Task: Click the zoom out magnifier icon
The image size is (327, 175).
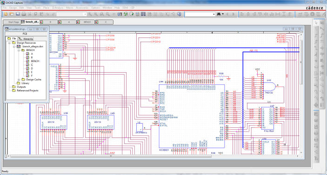Action: (96, 14)
